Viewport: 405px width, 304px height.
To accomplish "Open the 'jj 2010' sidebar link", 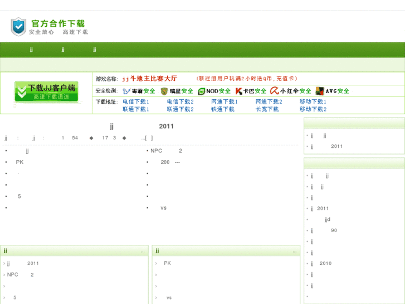I will click(x=321, y=263).
